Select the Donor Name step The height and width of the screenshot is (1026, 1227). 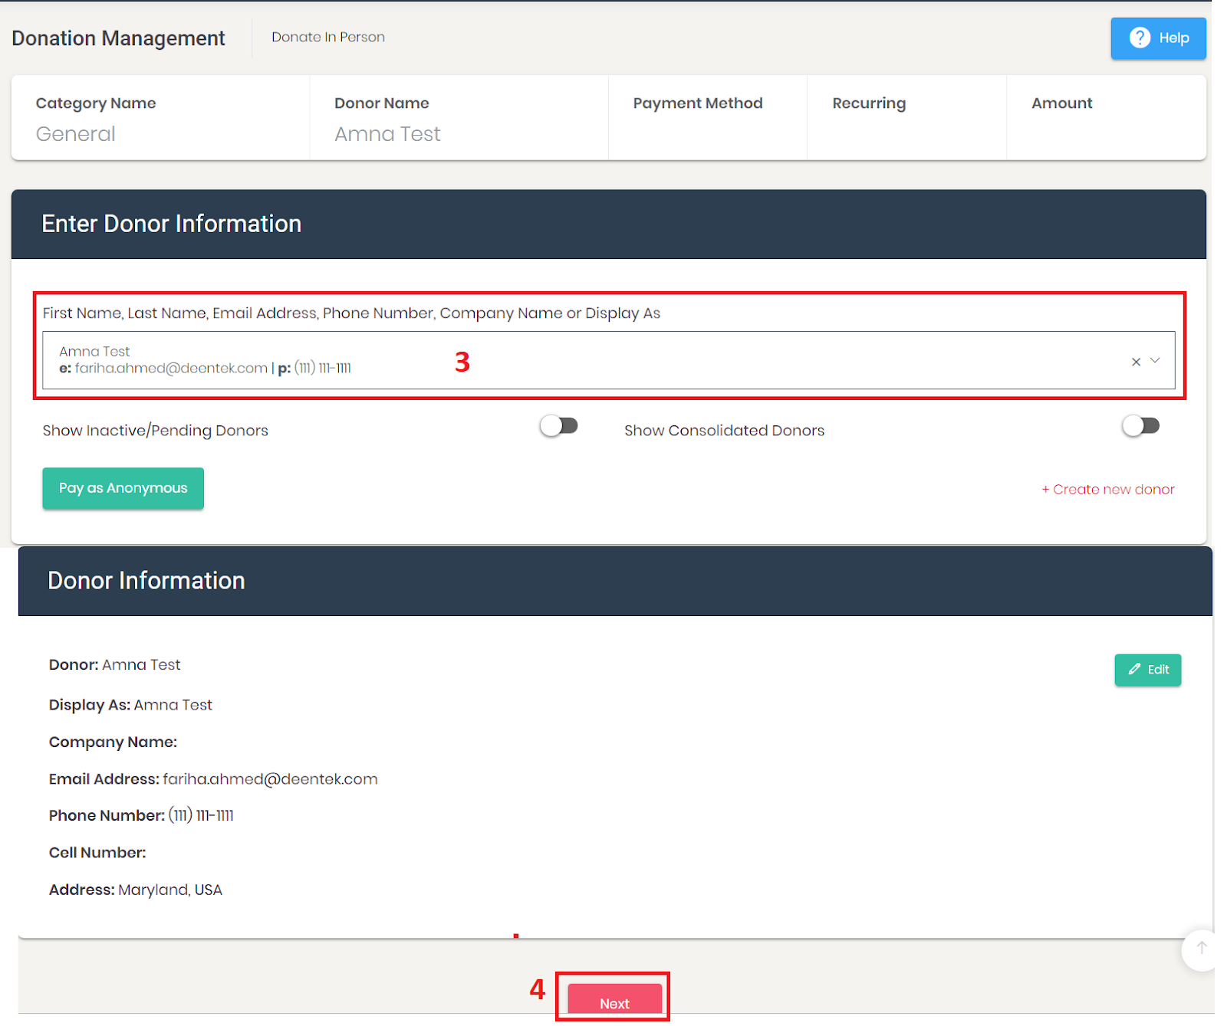459,118
